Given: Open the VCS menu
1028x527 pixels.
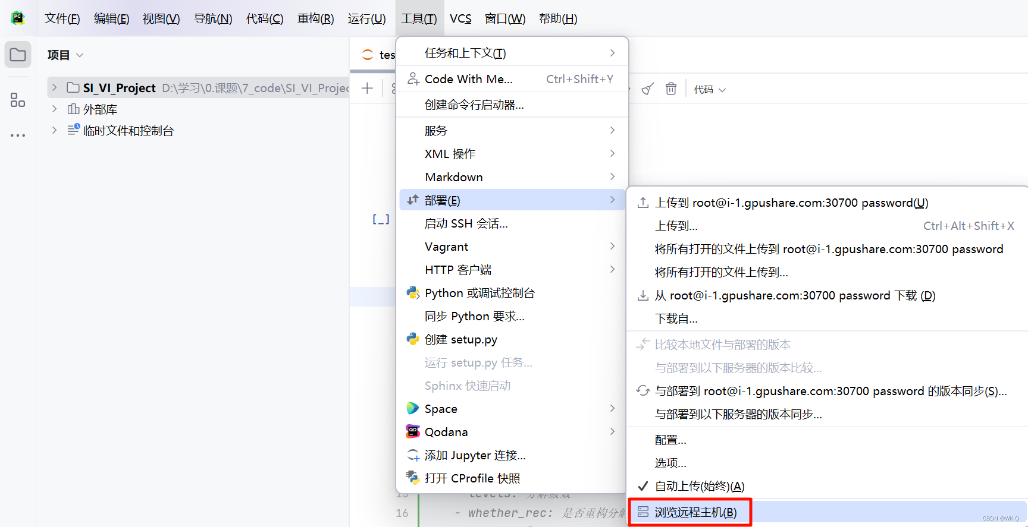Looking at the screenshot, I should pos(460,18).
